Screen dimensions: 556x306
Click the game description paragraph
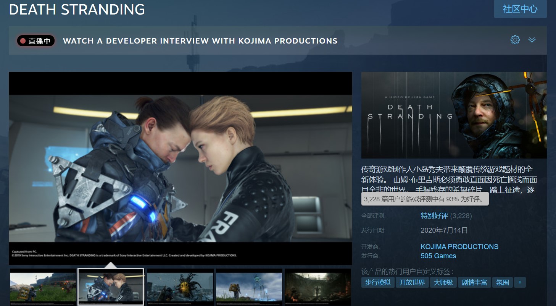(449, 179)
